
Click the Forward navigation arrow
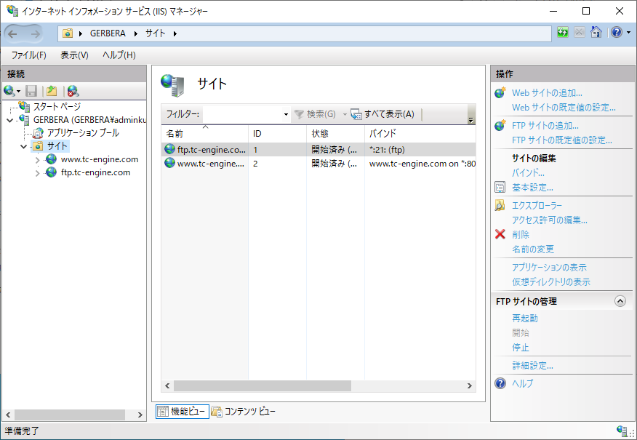(36, 33)
